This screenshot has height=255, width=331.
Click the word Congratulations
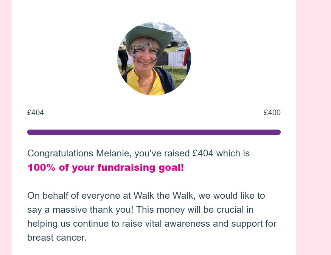[x=61, y=154]
